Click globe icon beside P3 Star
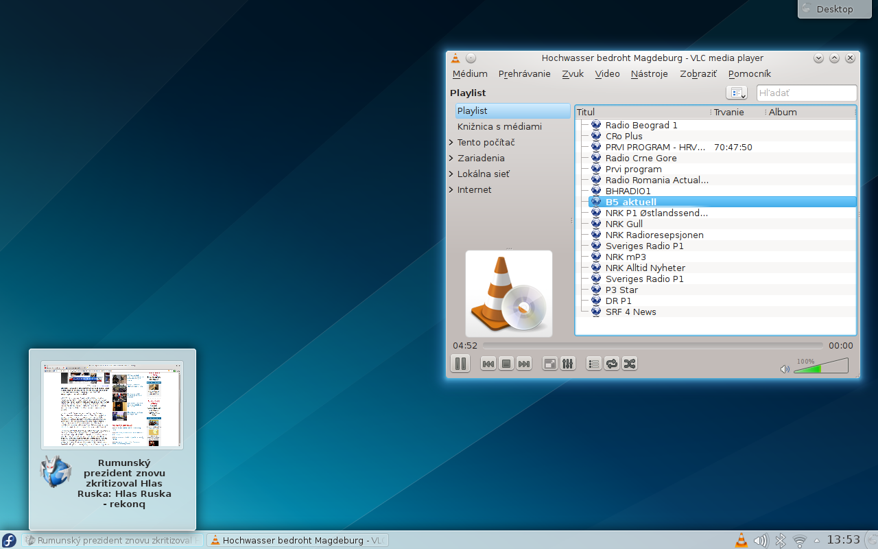The width and height of the screenshot is (878, 549). 596,290
